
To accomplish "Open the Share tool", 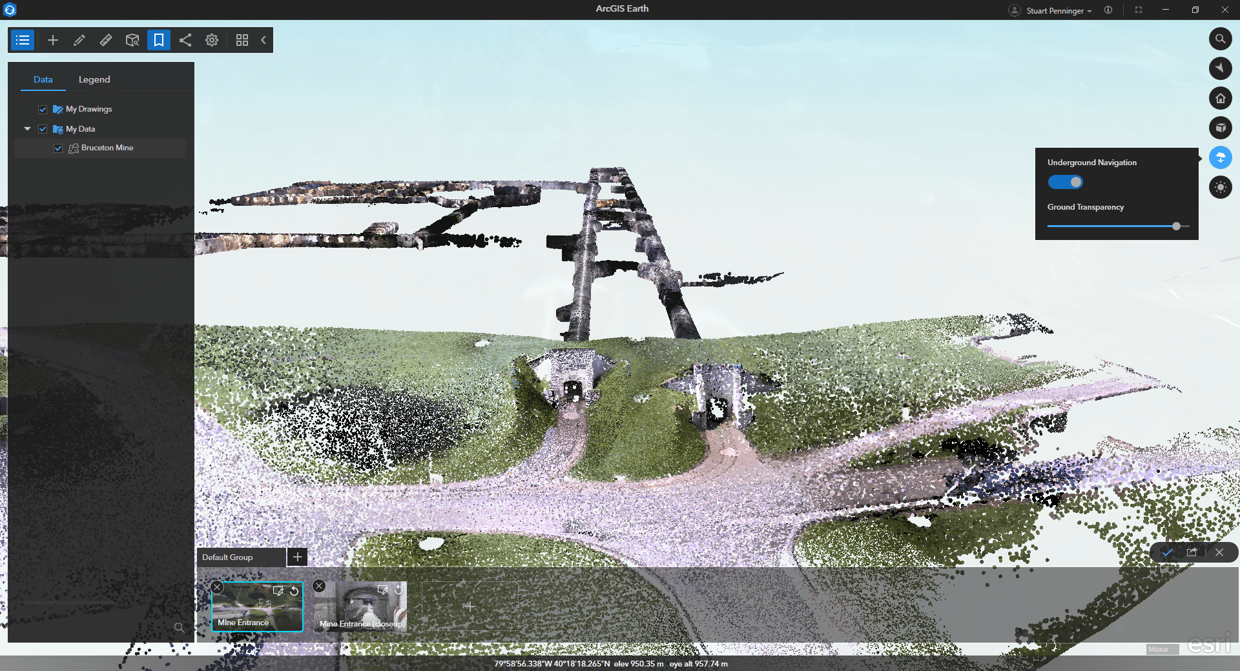I will [x=185, y=40].
